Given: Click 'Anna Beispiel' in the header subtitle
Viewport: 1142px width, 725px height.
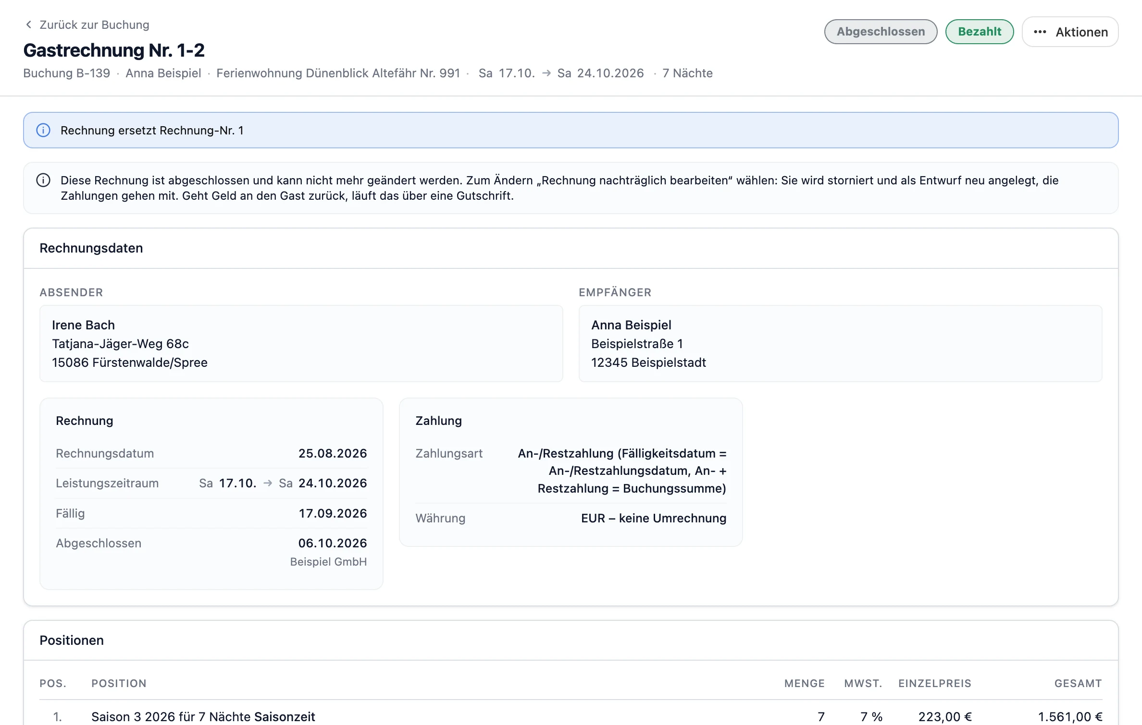Looking at the screenshot, I should 163,73.
